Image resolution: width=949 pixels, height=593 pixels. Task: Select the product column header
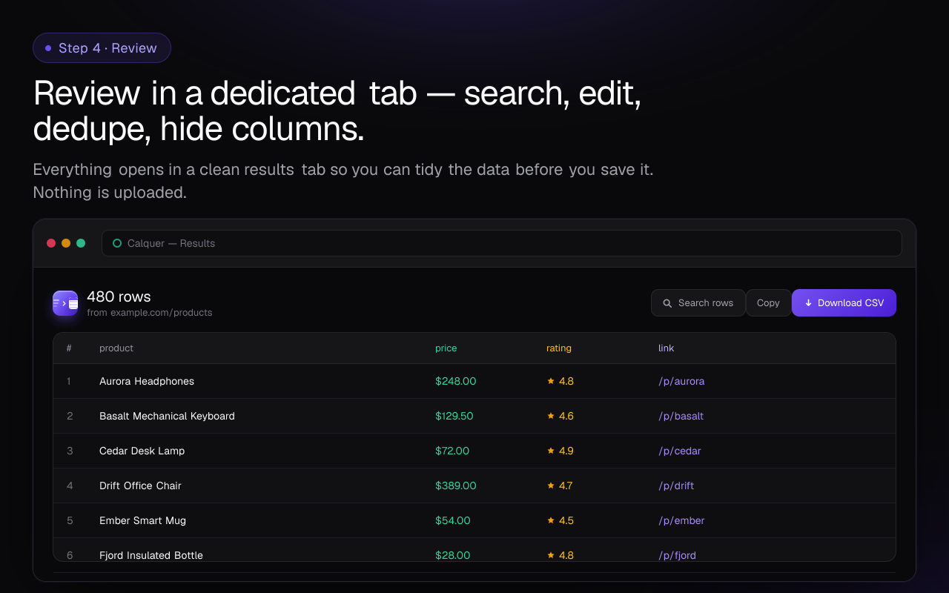click(x=116, y=348)
